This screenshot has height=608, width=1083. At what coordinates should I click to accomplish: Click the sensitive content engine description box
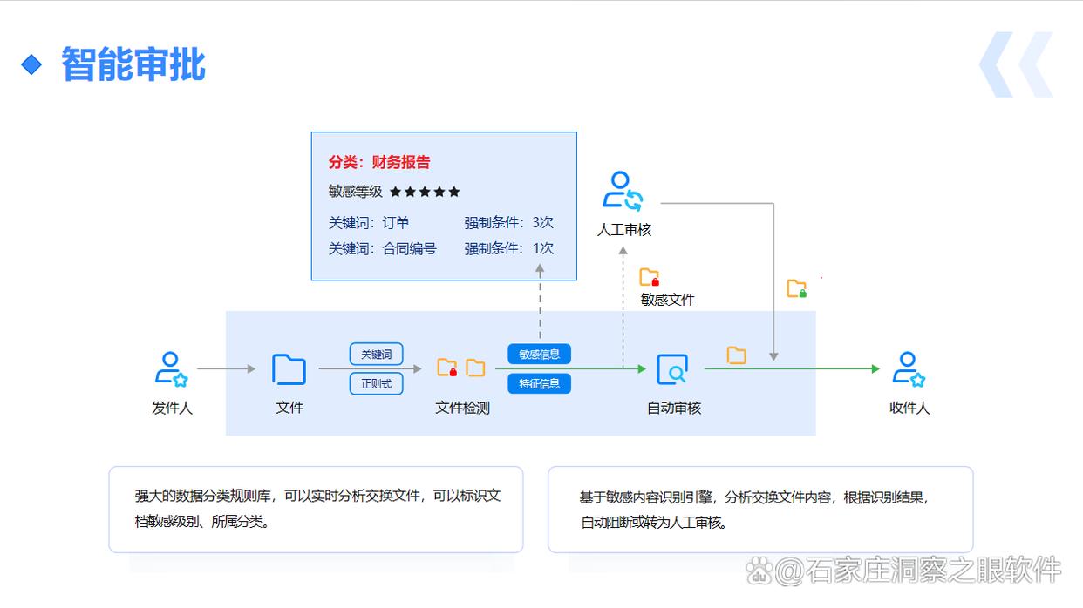tap(759, 510)
